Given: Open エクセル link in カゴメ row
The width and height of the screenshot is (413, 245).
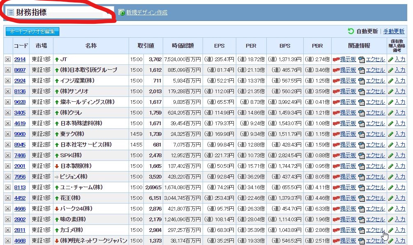Looking at the screenshot, I should (x=375, y=230).
